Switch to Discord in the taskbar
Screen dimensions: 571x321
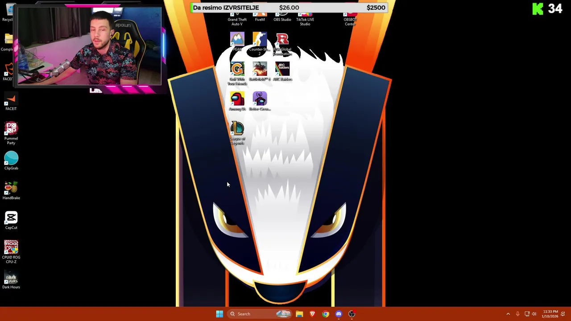pyautogui.click(x=339, y=314)
